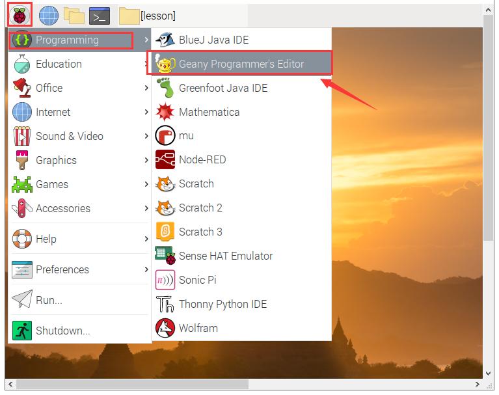The width and height of the screenshot is (499, 395).
Task: Select the Sonic Pi label
Action: point(198,280)
